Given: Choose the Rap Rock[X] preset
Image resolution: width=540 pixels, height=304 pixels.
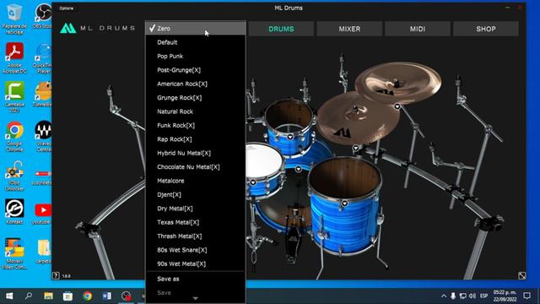Looking at the screenshot, I should (195, 138).
